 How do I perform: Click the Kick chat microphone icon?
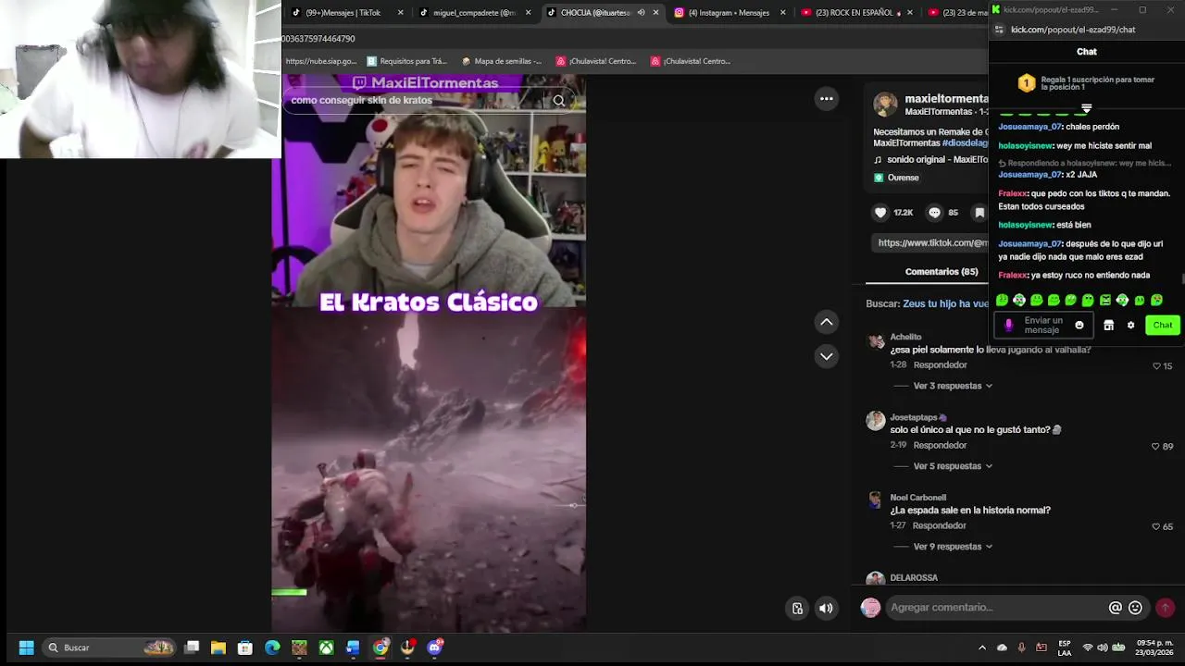point(1008,326)
